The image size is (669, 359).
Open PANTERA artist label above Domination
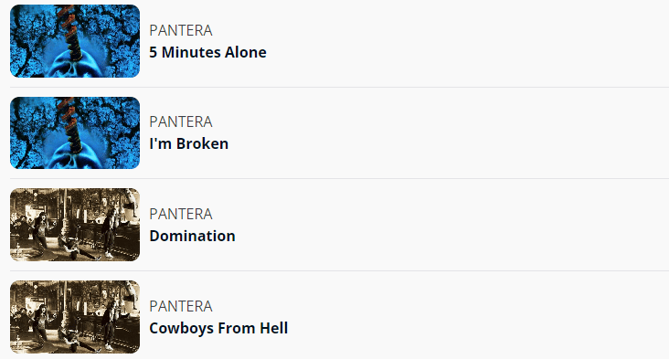click(180, 214)
